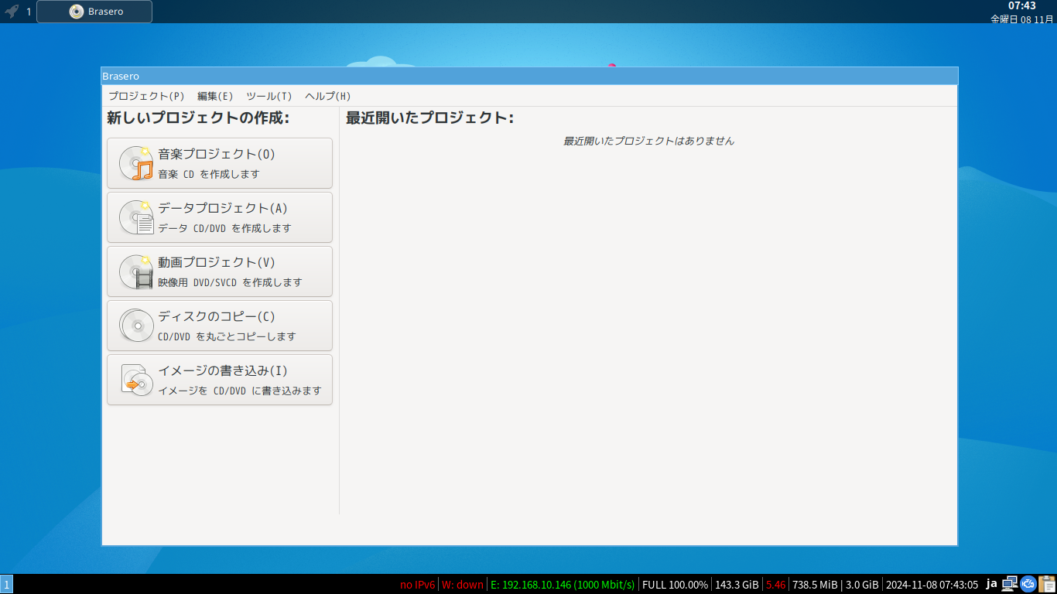Image resolution: width=1057 pixels, height=594 pixels.
Task: Click the 'W: down' wireless status
Action: pyautogui.click(x=463, y=585)
